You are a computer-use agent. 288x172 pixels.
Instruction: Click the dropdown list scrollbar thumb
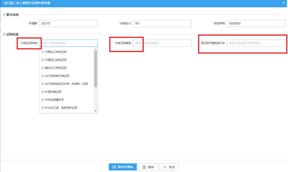point(95,69)
